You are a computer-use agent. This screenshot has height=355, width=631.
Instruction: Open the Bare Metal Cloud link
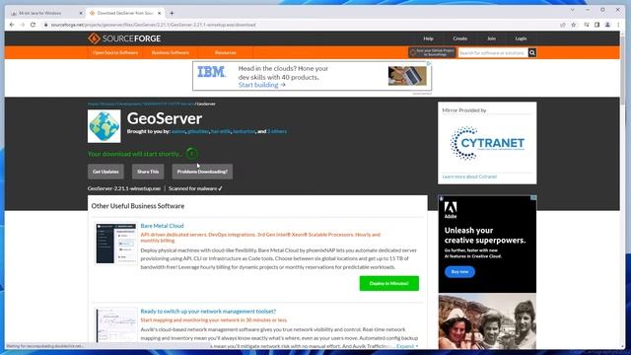click(x=162, y=226)
